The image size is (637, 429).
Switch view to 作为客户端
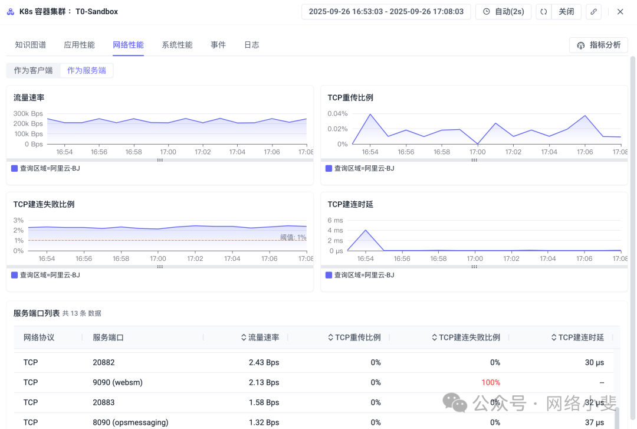pos(33,71)
